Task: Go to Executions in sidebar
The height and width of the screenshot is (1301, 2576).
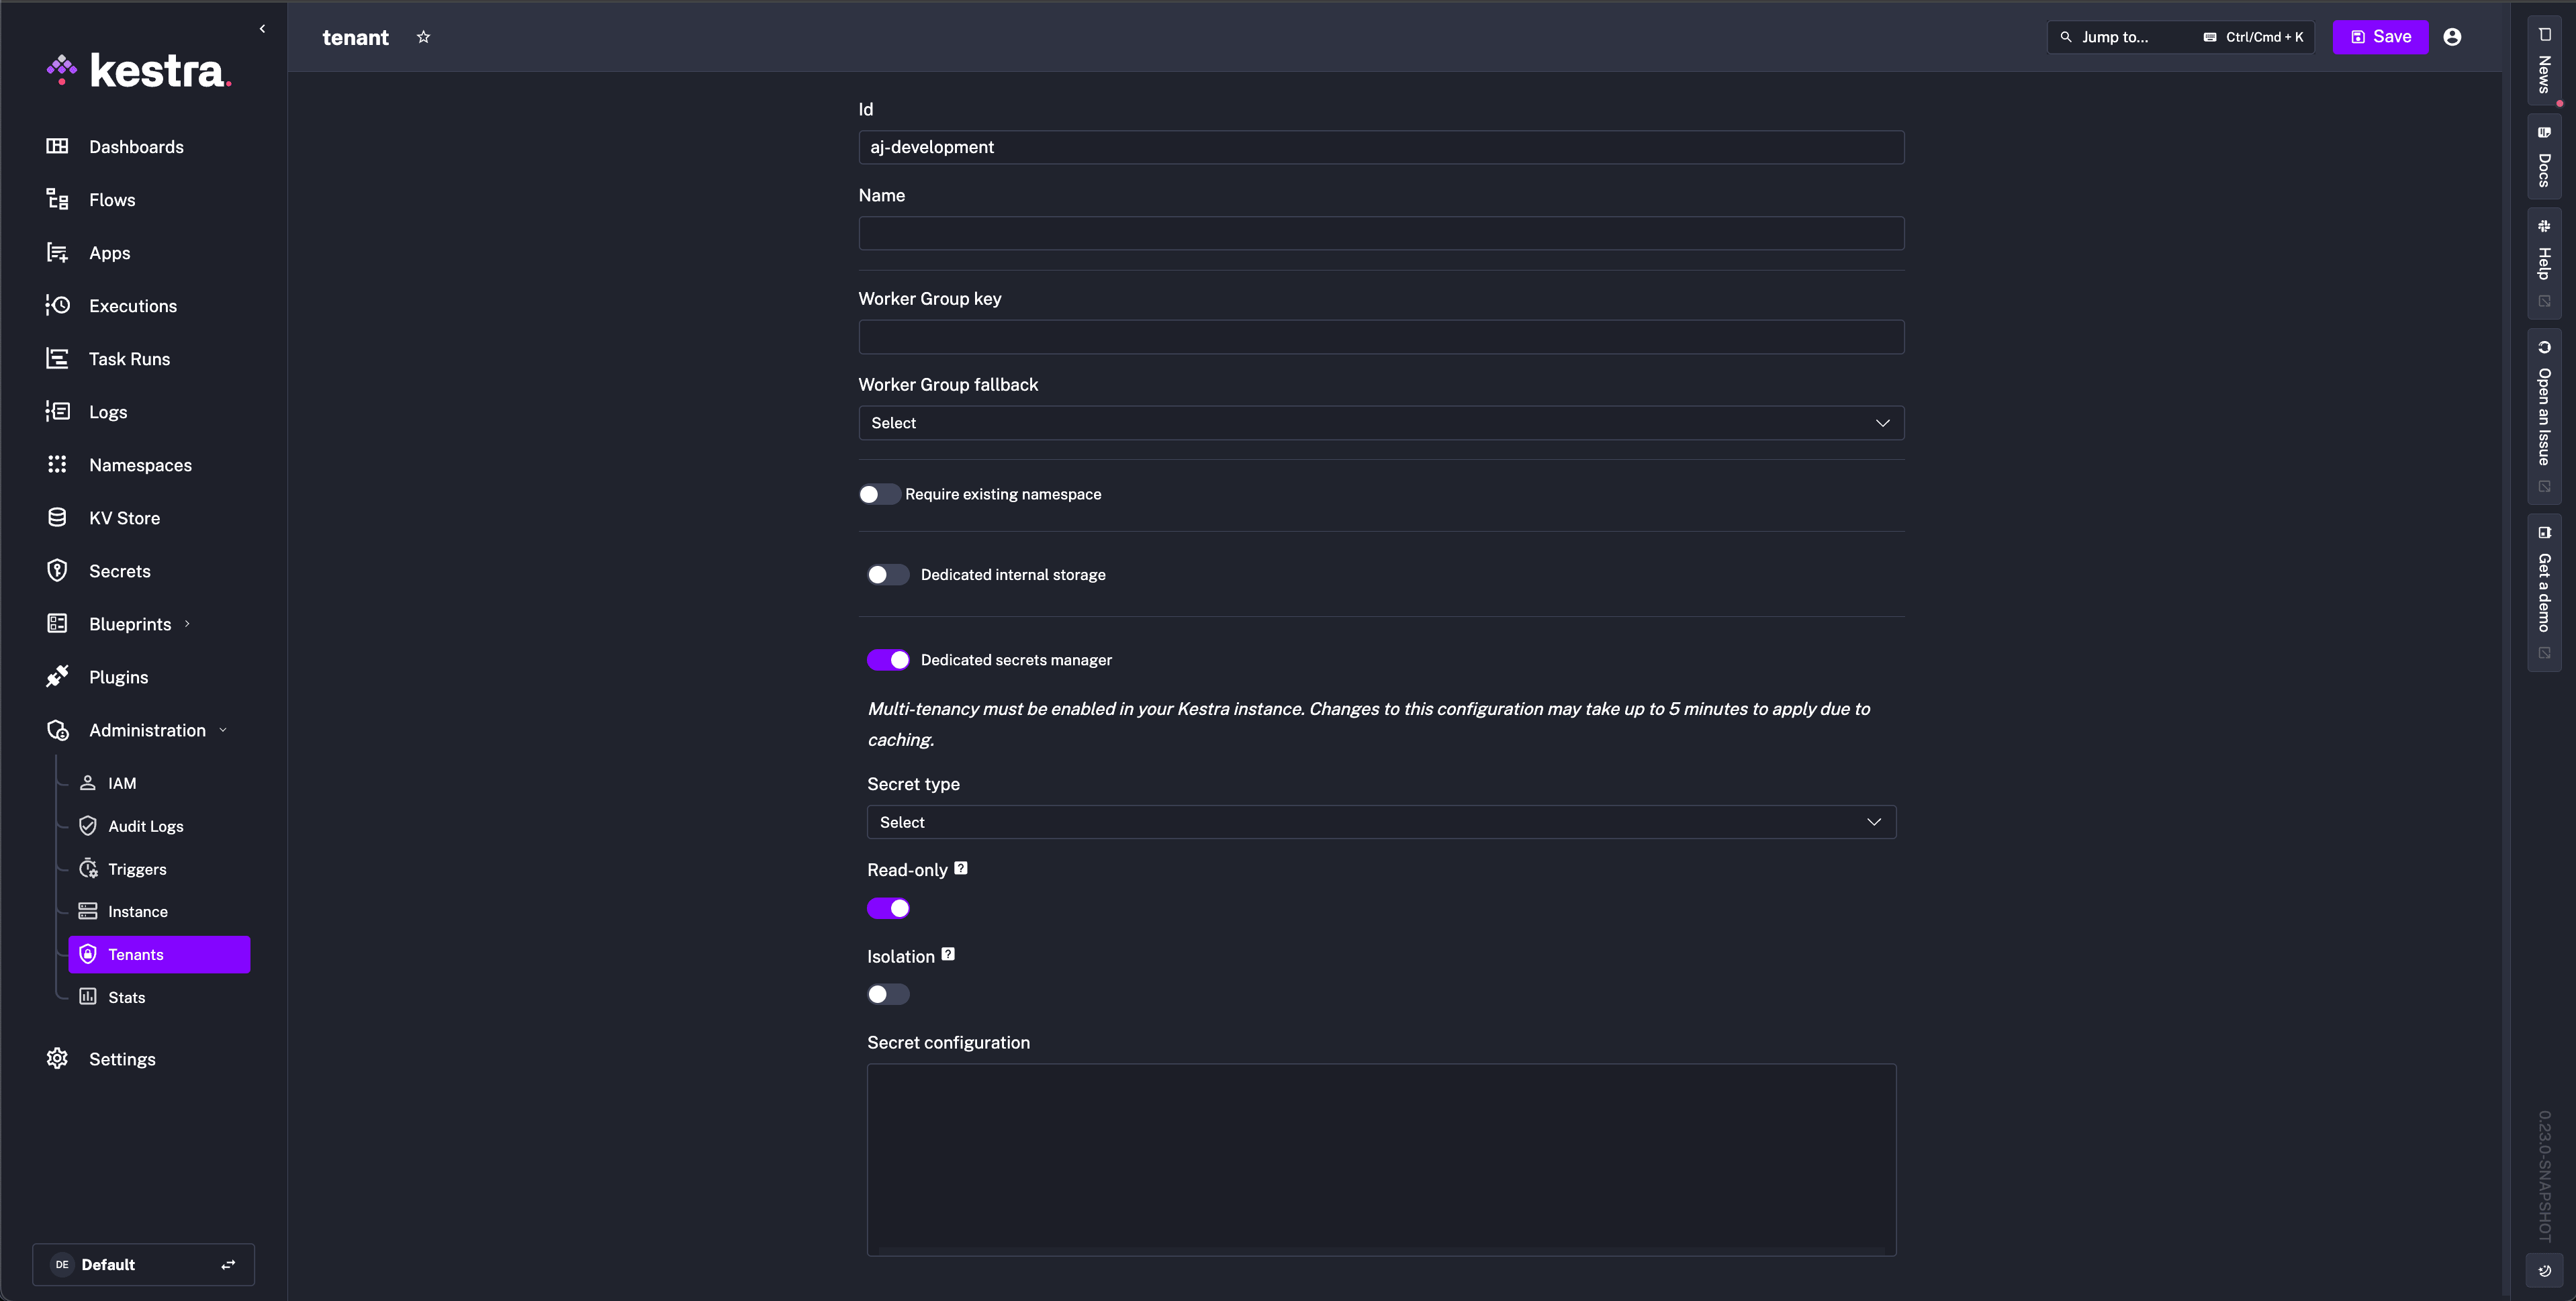Action: click(132, 306)
